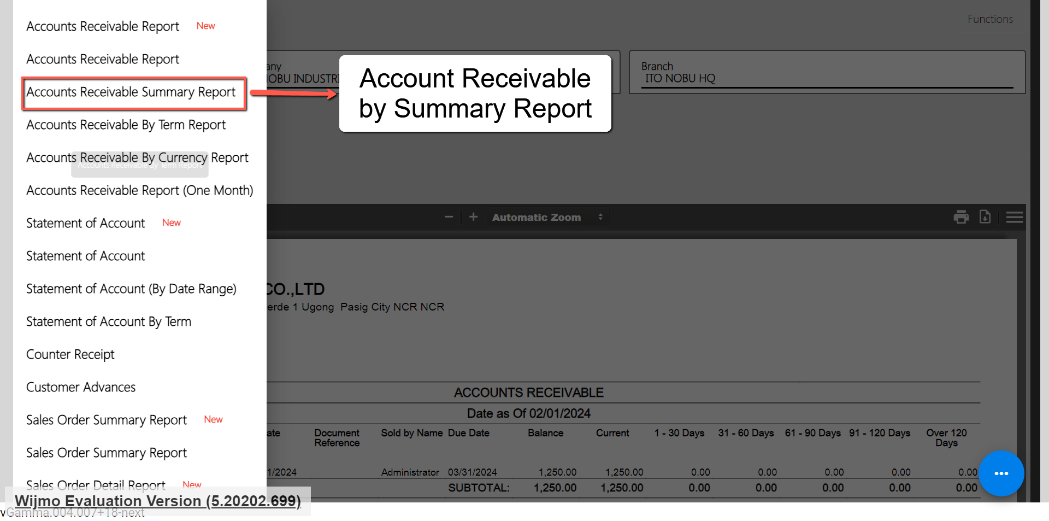This screenshot has height=521, width=1049.
Task: Open the new Statement of Account
Action: [86, 223]
